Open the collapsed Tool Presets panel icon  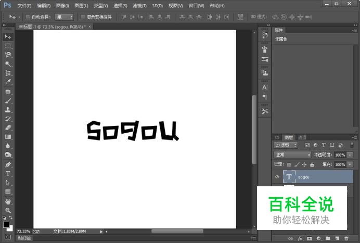pyautogui.click(x=265, y=111)
